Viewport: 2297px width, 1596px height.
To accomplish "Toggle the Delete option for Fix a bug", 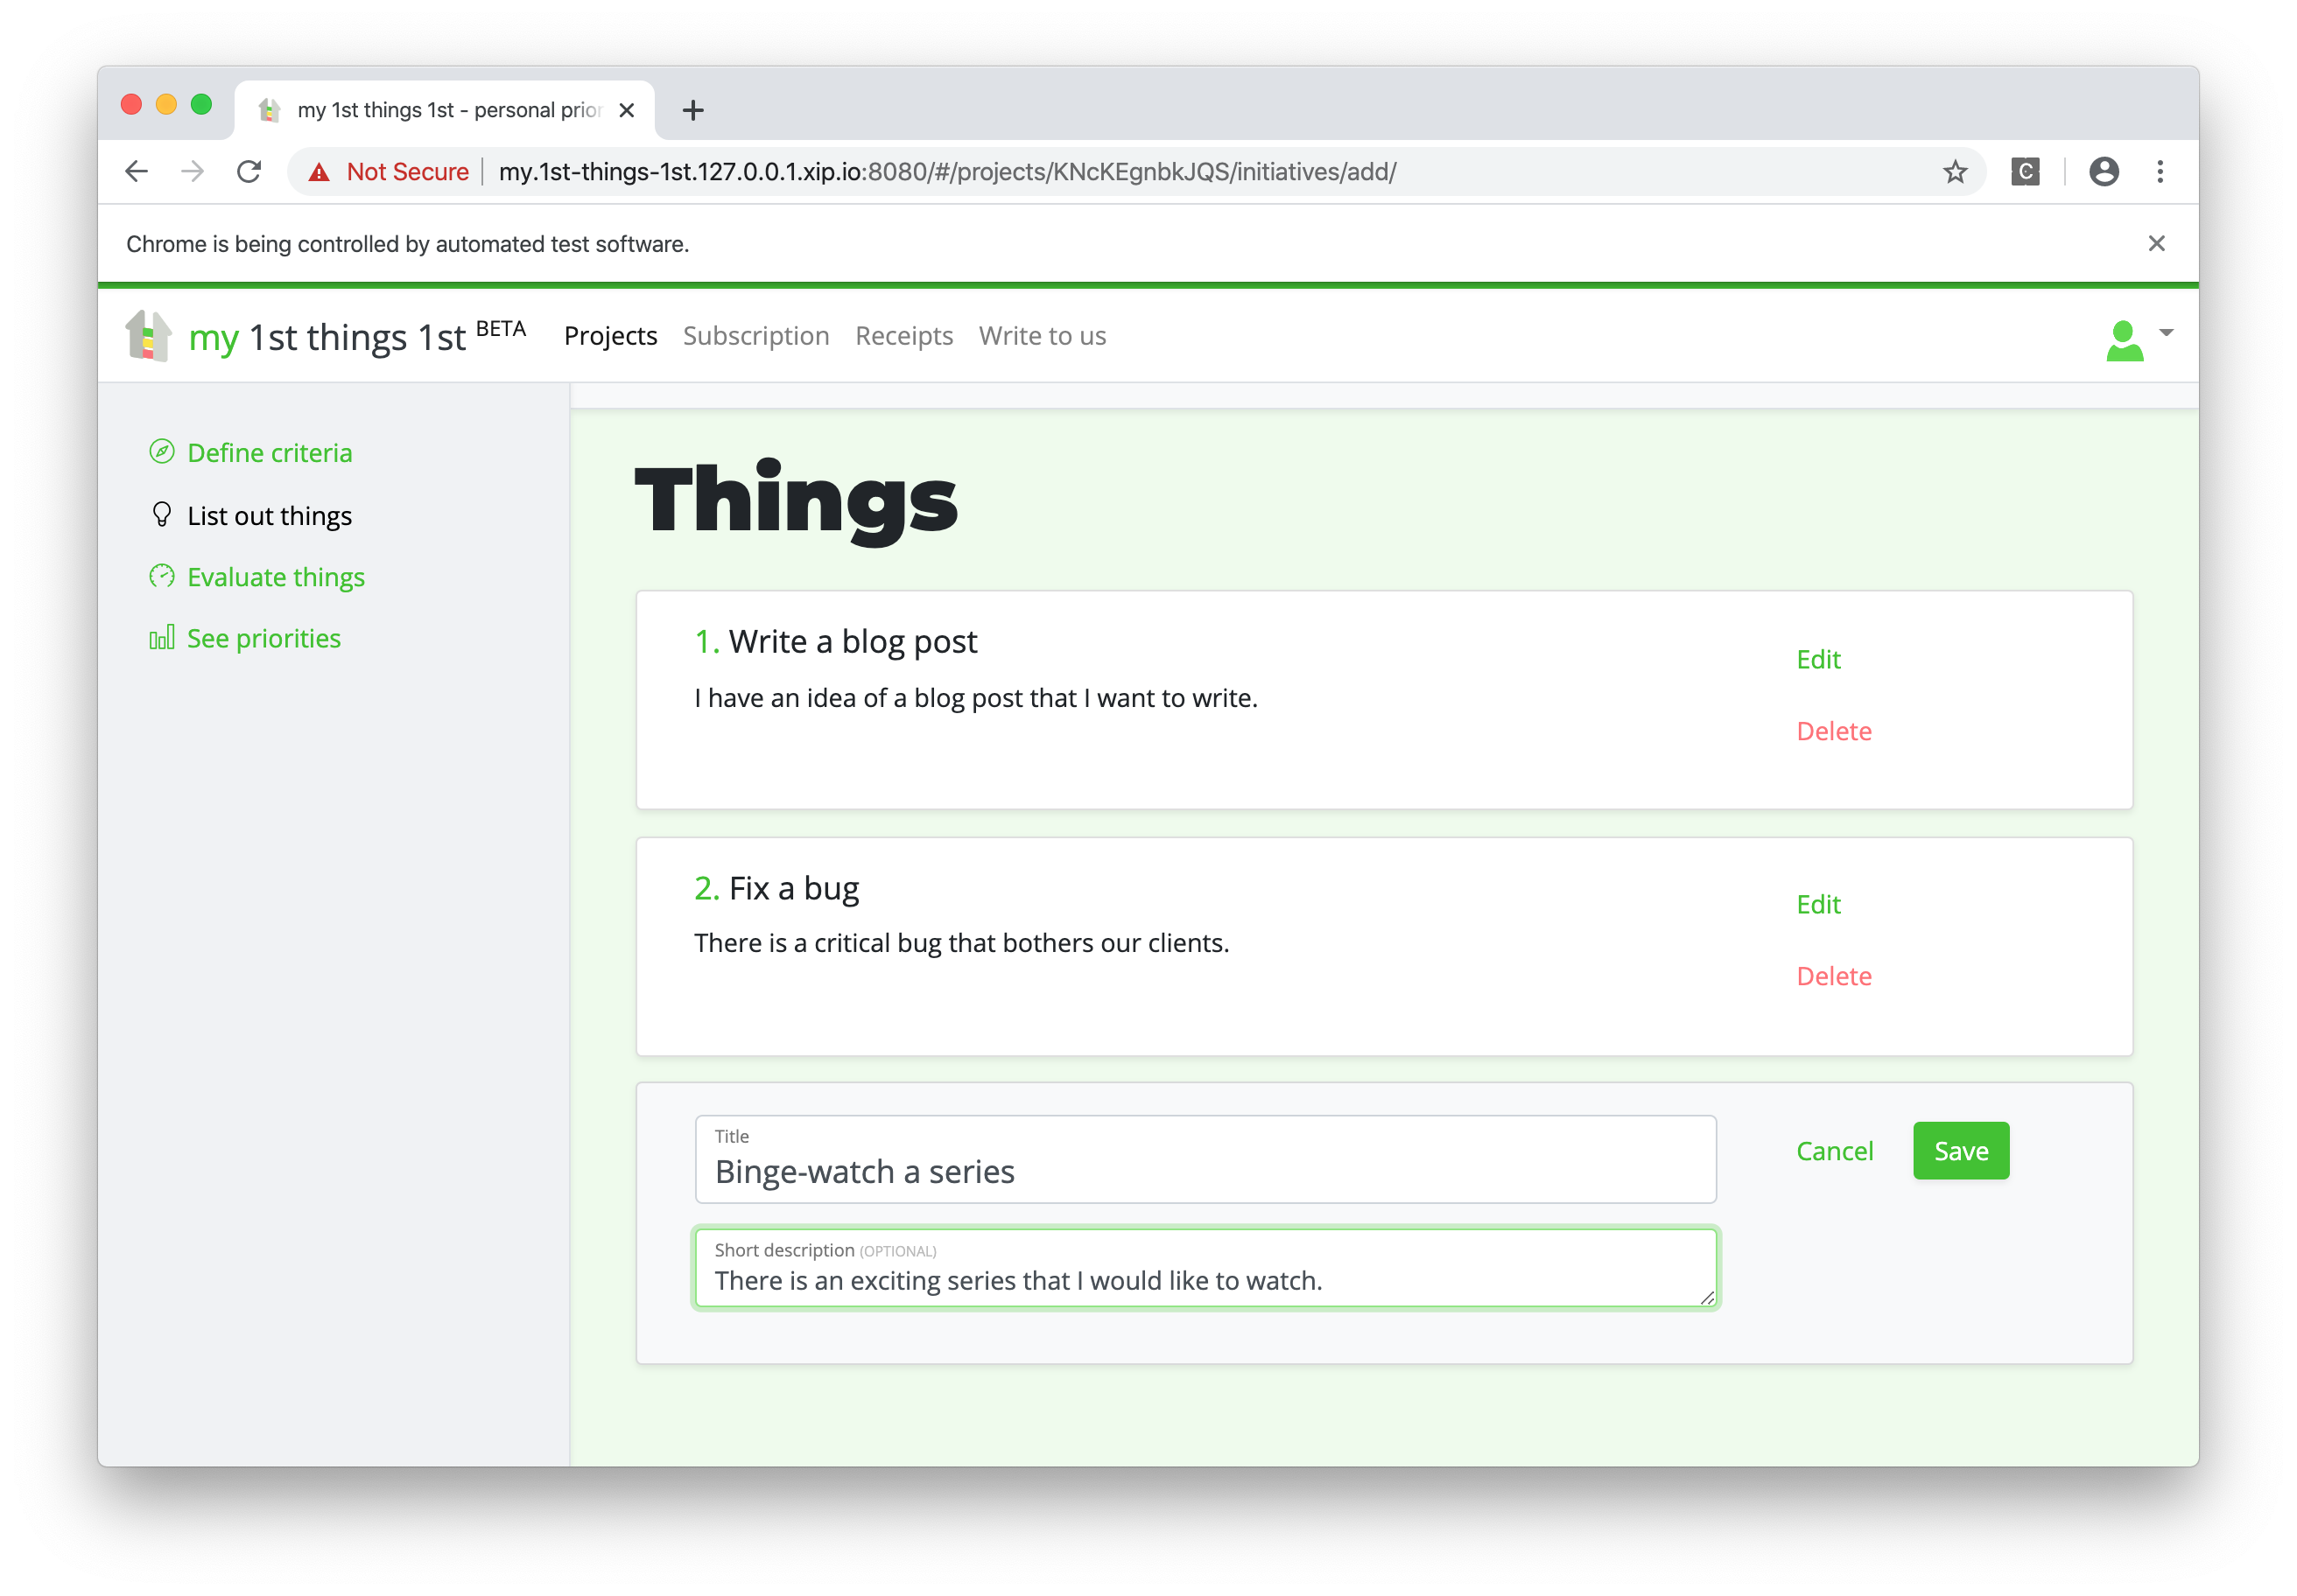I will tap(1835, 975).
